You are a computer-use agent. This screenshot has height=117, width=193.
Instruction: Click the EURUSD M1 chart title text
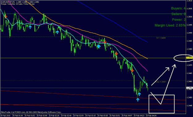[20, 2]
